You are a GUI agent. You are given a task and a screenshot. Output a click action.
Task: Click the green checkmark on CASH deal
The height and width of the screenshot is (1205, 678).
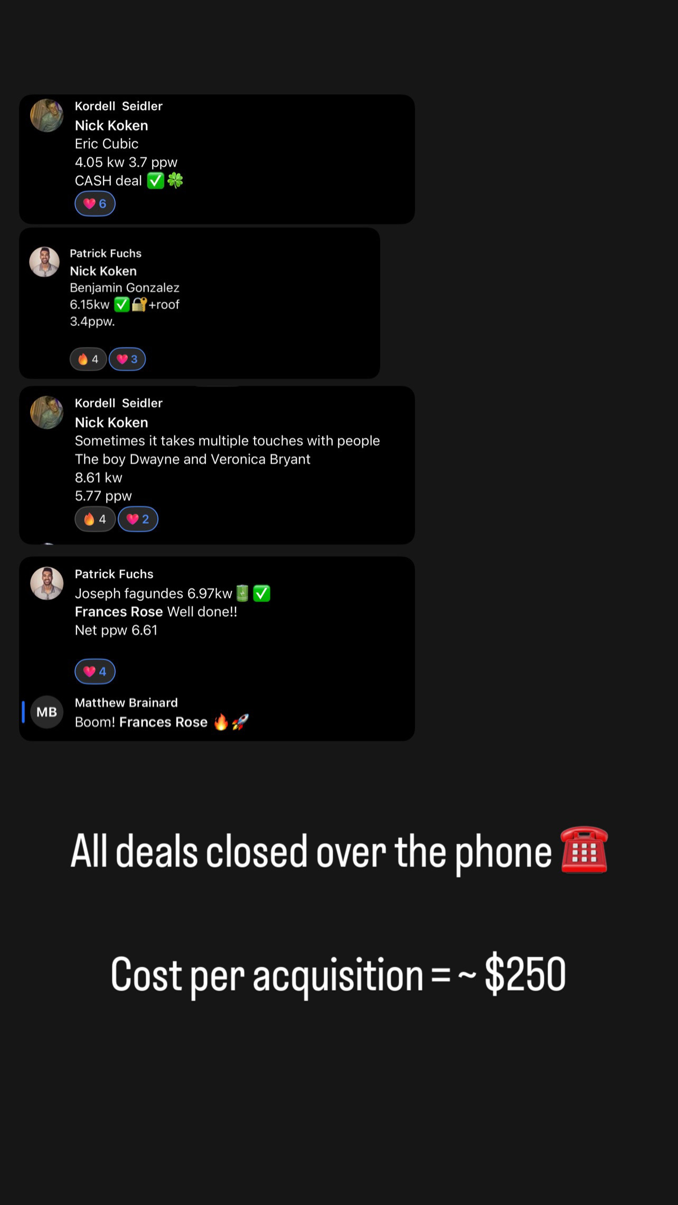coord(155,181)
